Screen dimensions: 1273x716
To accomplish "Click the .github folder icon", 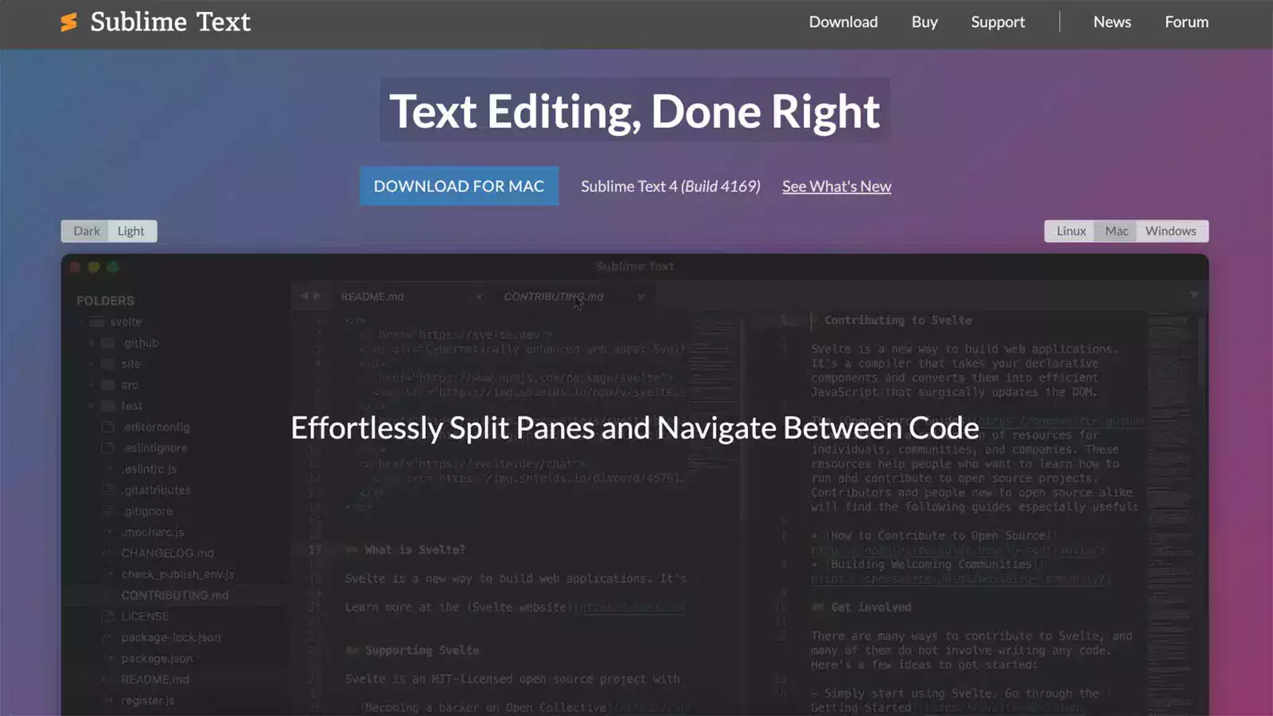I will (108, 343).
